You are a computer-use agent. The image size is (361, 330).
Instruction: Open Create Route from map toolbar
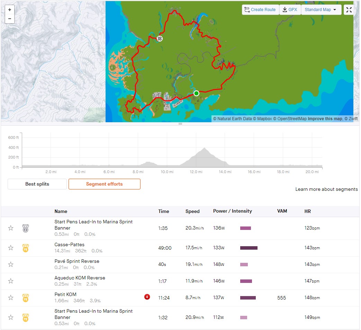click(260, 10)
